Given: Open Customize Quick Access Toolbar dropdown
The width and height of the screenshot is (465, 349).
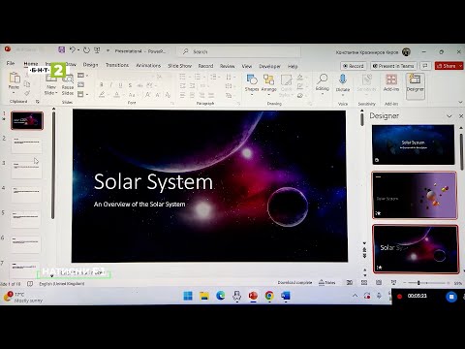Looking at the screenshot, I should coord(108,50).
